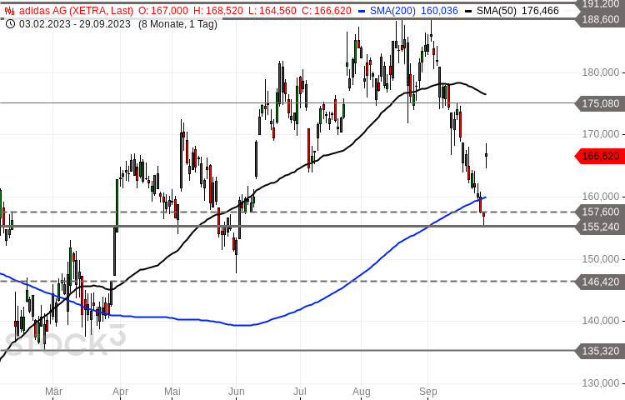Click the Jul month label on time axis
The width and height of the screenshot is (625, 400).
click(x=300, y=392)
